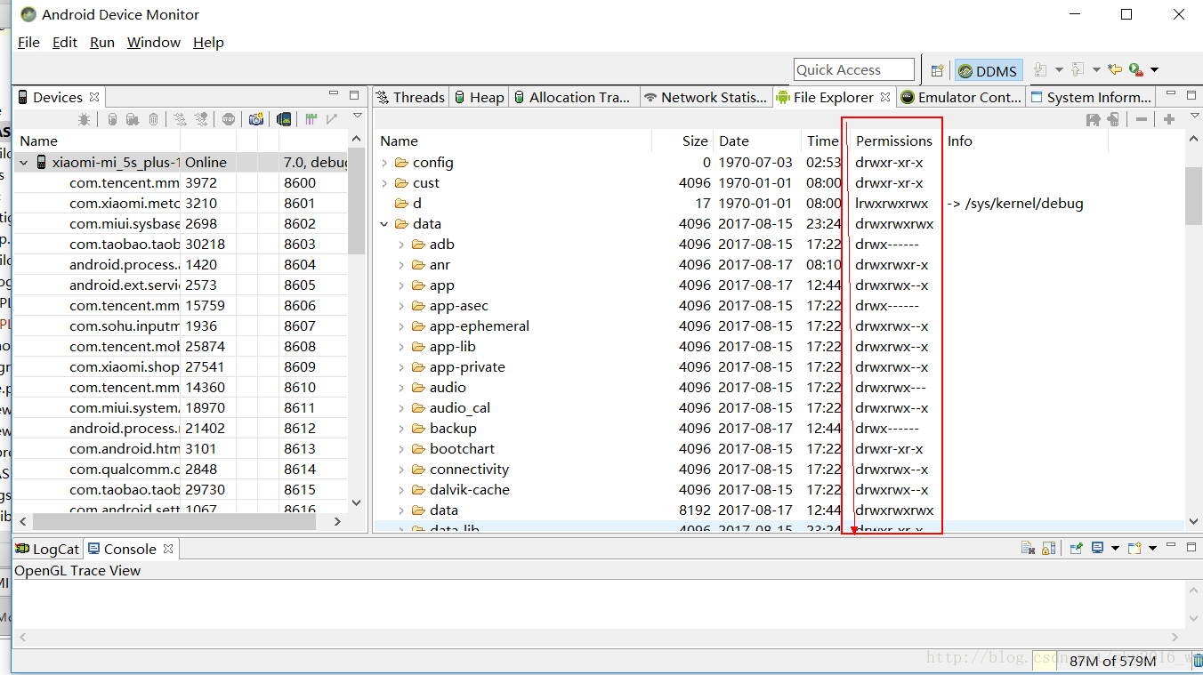Expand the cust folder
The height and width of the screenshot is (675, 1203).
click(384, 183)
